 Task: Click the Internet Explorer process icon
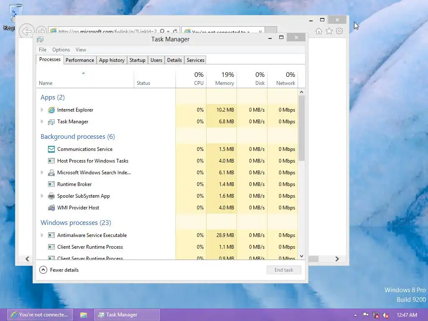pos(51,110)
